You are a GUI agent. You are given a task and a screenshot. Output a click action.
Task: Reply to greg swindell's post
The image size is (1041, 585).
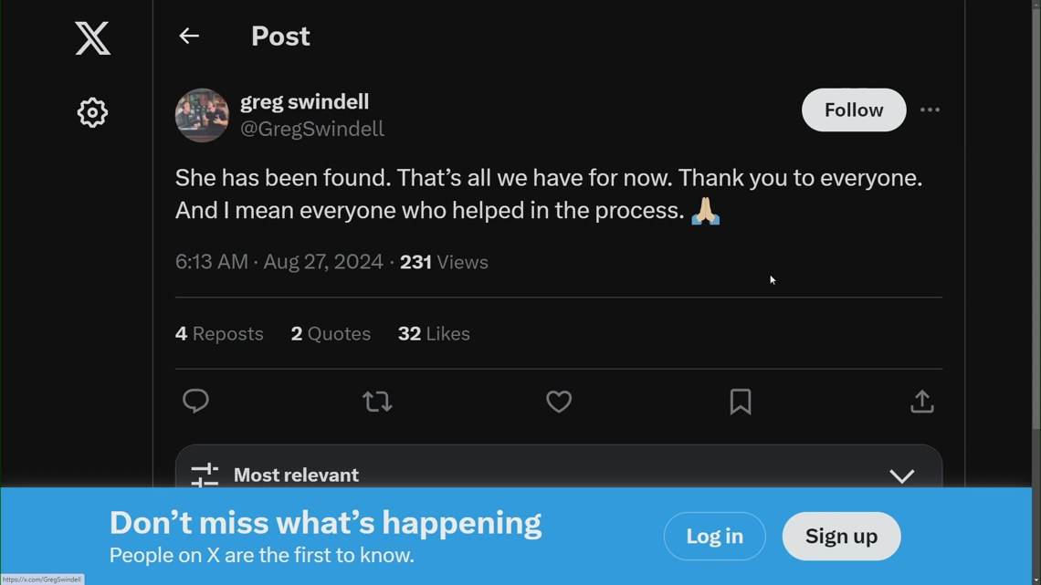pos(195,402)
